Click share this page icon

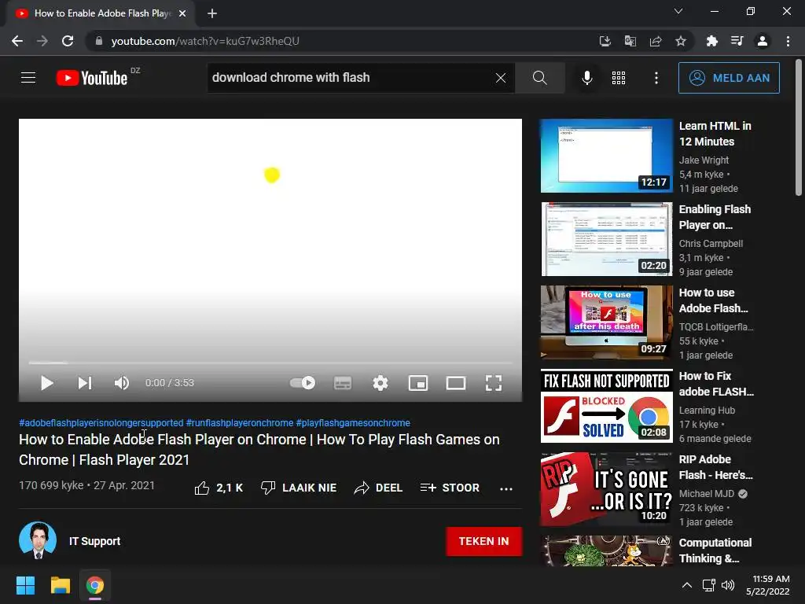[656, 41]
